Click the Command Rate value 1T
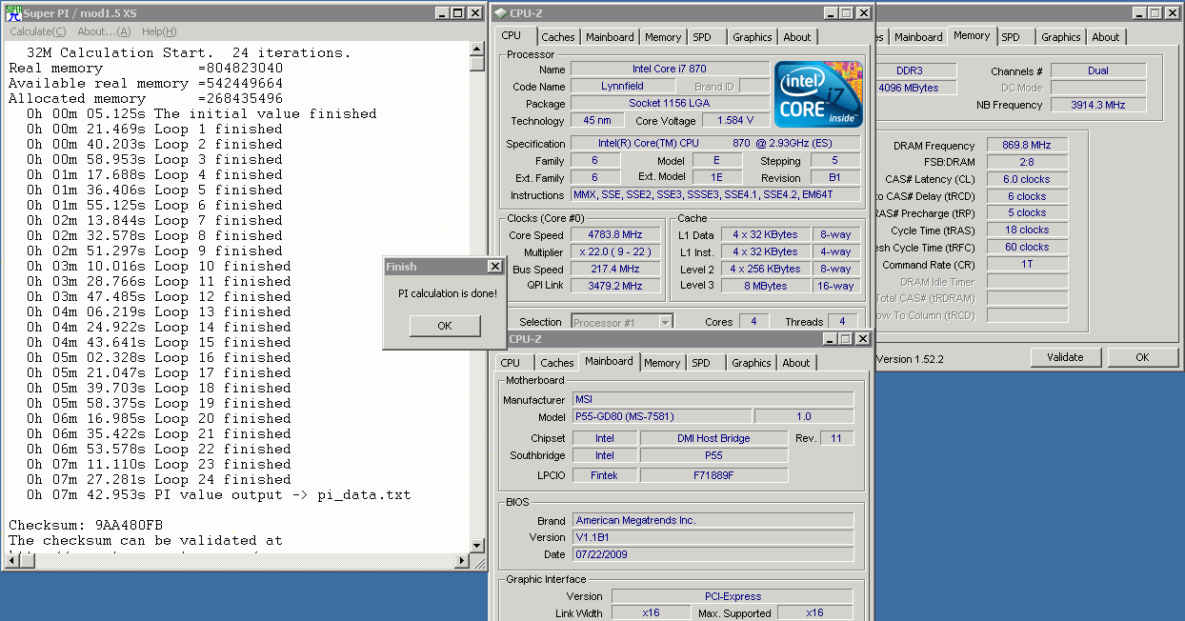The height and width of the screenshot is (621, 1185). pyautogui.click(x=1027, y=265)
